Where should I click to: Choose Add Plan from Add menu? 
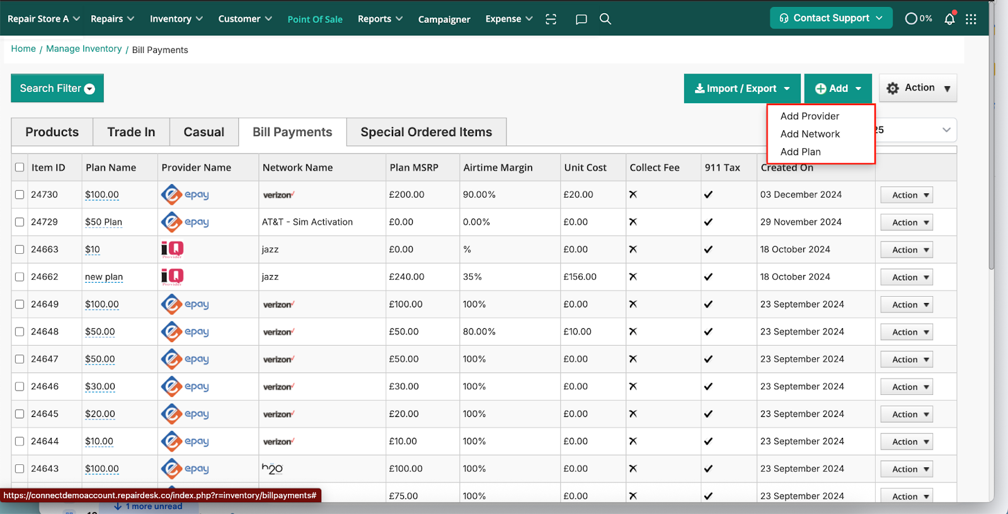[801, 152]
